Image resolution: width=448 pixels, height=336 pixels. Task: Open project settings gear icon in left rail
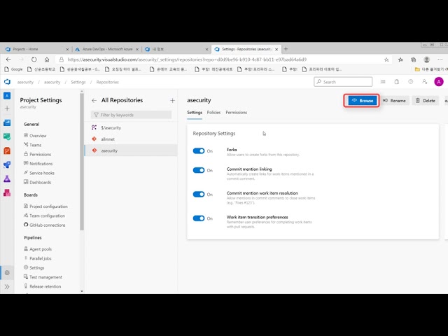pos(7,272)
